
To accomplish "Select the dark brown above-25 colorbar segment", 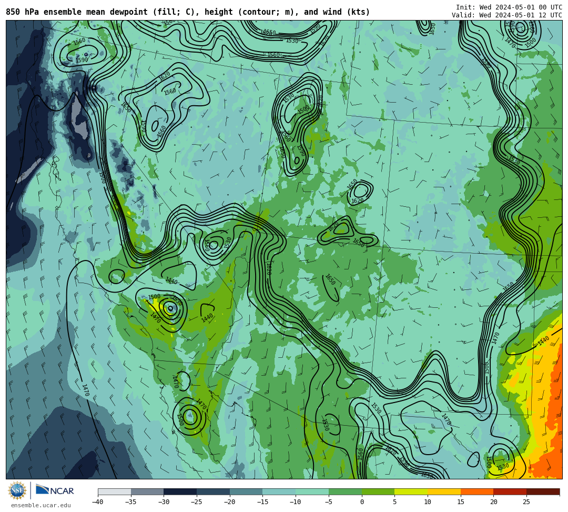I will tap(543, 491).
